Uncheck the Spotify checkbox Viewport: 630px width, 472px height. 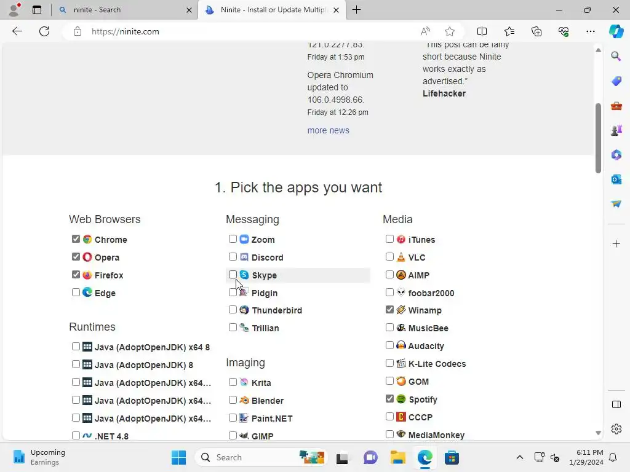(x=389, y=398)
